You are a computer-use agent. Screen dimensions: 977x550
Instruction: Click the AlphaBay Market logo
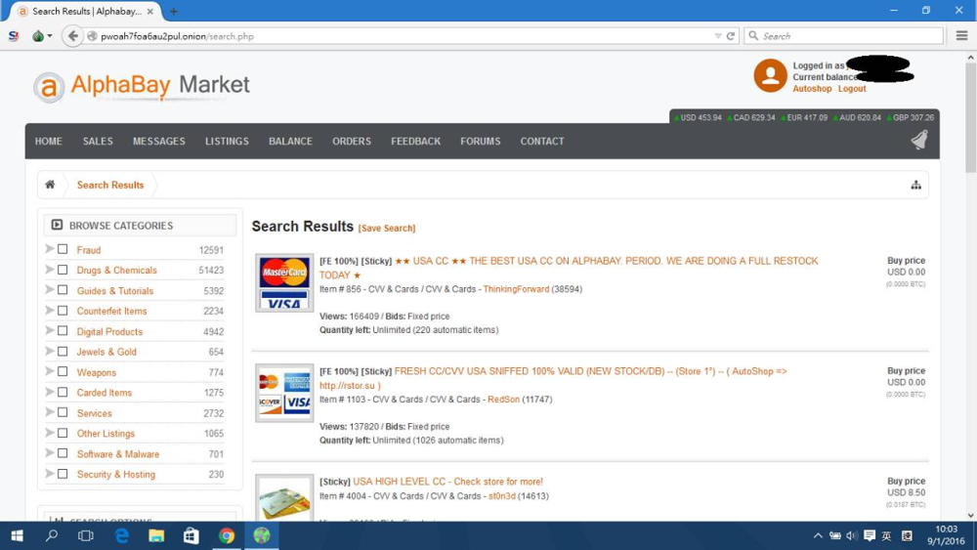[142, 87]
